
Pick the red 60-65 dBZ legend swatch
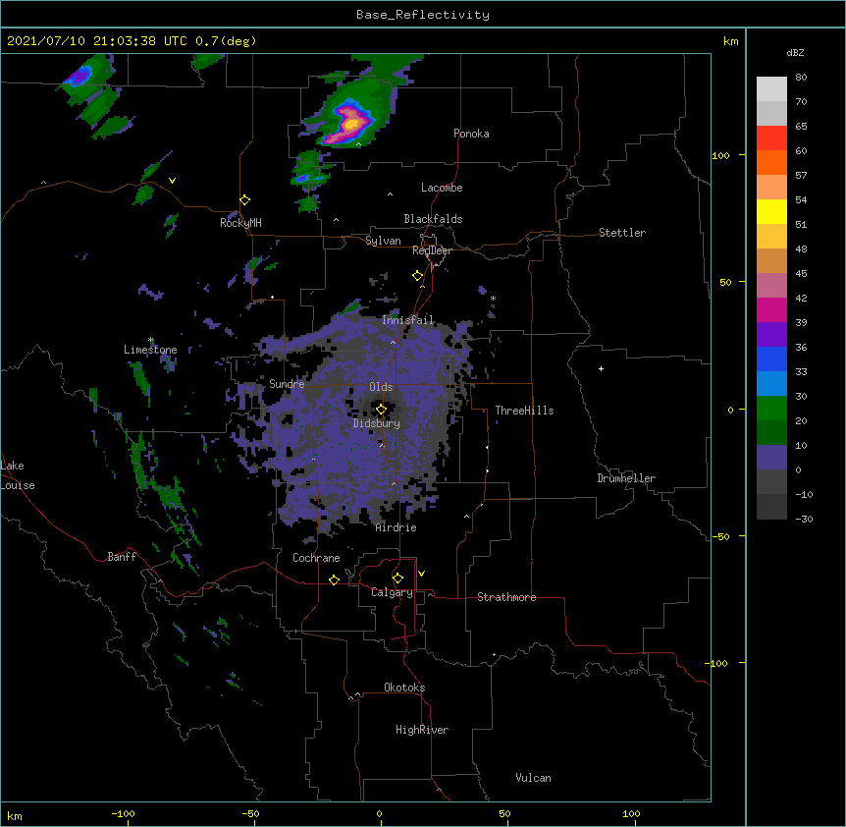(771, 138)
